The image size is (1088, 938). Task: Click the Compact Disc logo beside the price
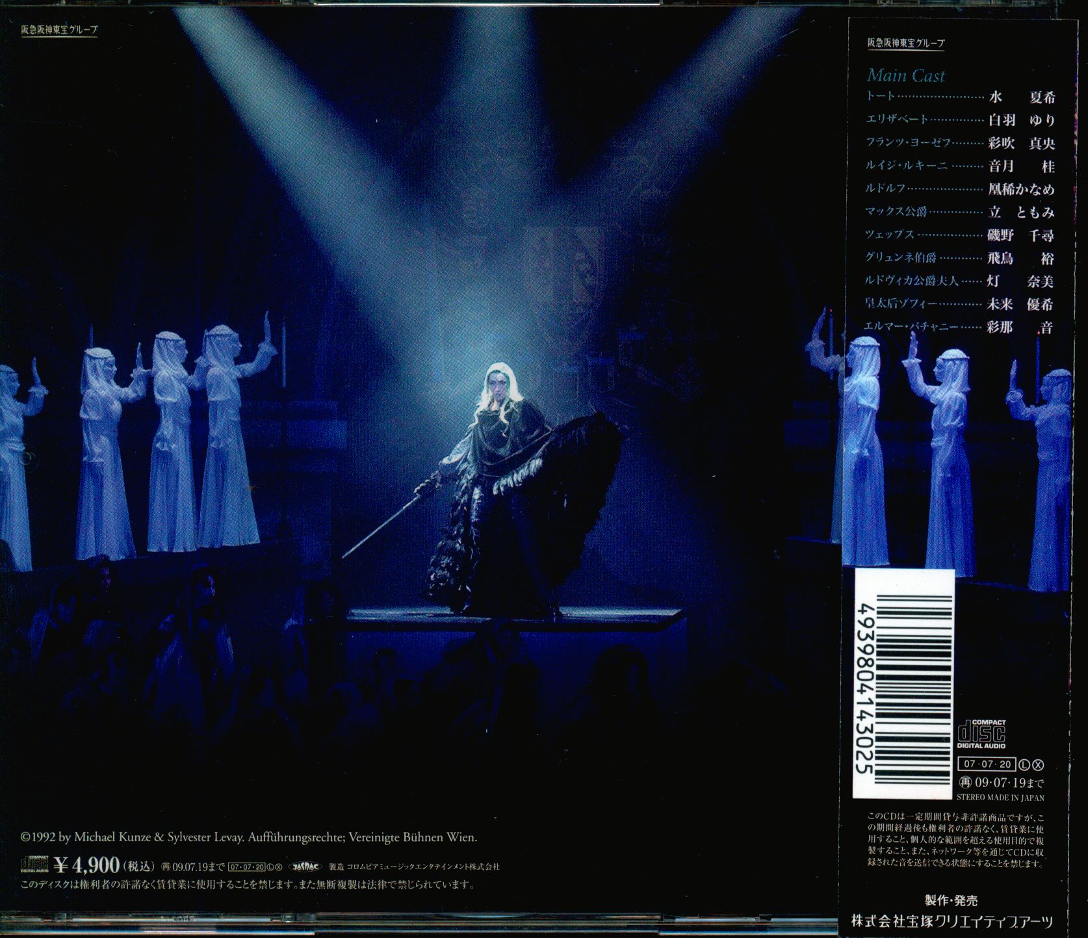[x=34, y=865]
